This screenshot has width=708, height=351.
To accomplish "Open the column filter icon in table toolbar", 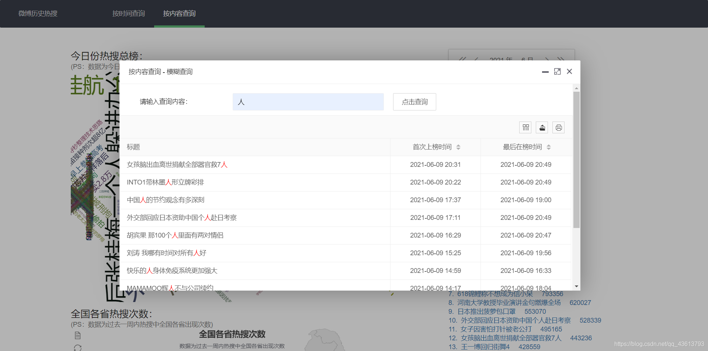I will click(x=525, y=127).
